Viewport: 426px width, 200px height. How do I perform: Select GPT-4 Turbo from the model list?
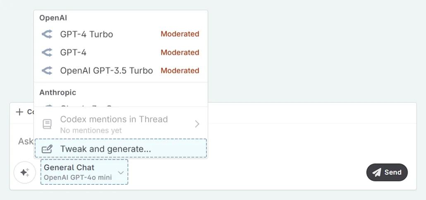86,34
